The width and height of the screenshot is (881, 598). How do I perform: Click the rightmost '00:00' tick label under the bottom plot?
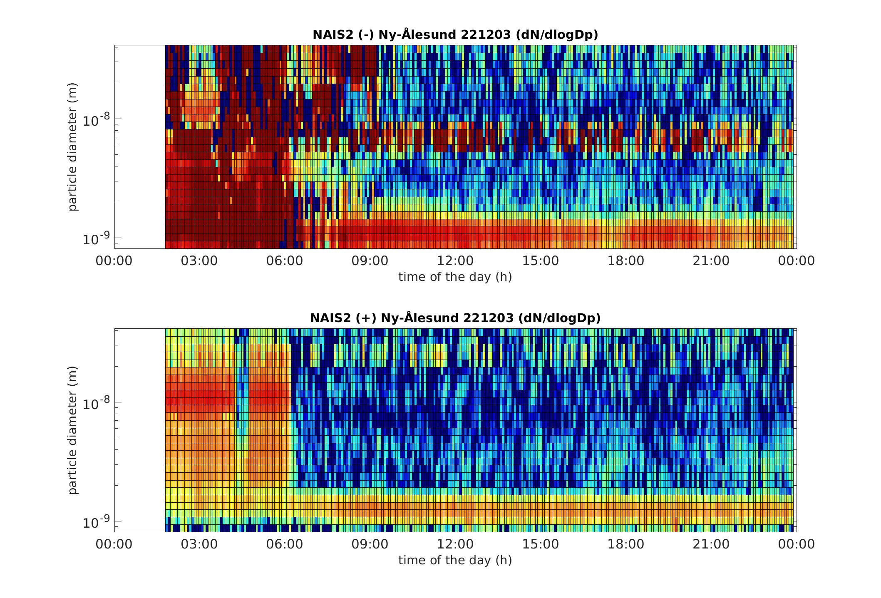(797, 544)
